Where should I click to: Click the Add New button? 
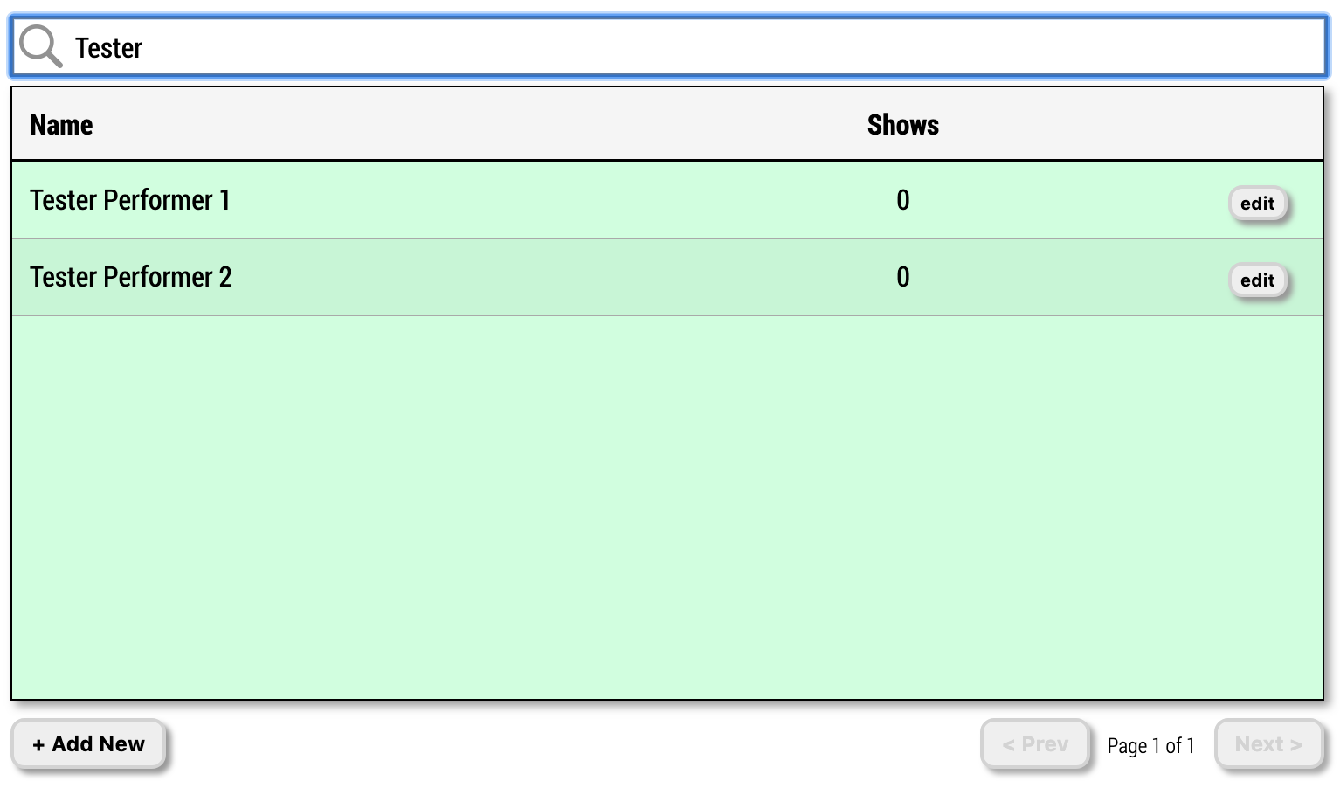(87, 743)
